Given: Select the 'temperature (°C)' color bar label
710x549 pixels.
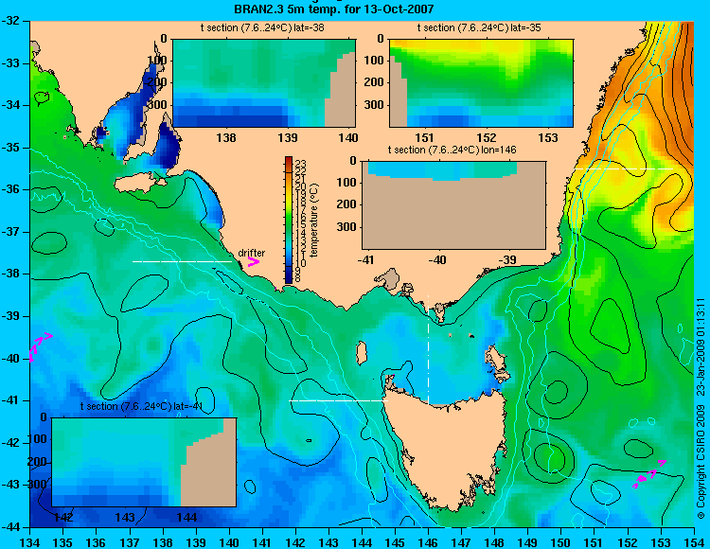Looking at the screenshot, I should (x=315, y=221).
